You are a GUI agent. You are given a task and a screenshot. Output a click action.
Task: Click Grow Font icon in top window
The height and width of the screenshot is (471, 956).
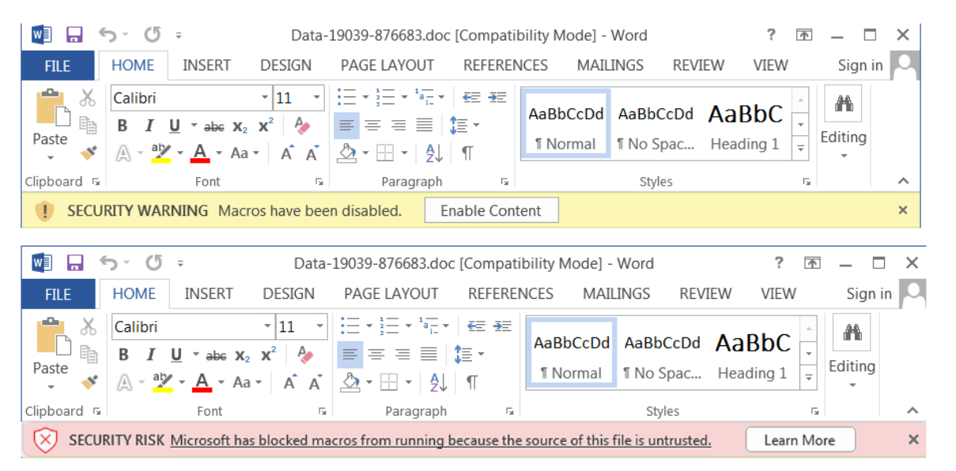(x=288, y=153)
